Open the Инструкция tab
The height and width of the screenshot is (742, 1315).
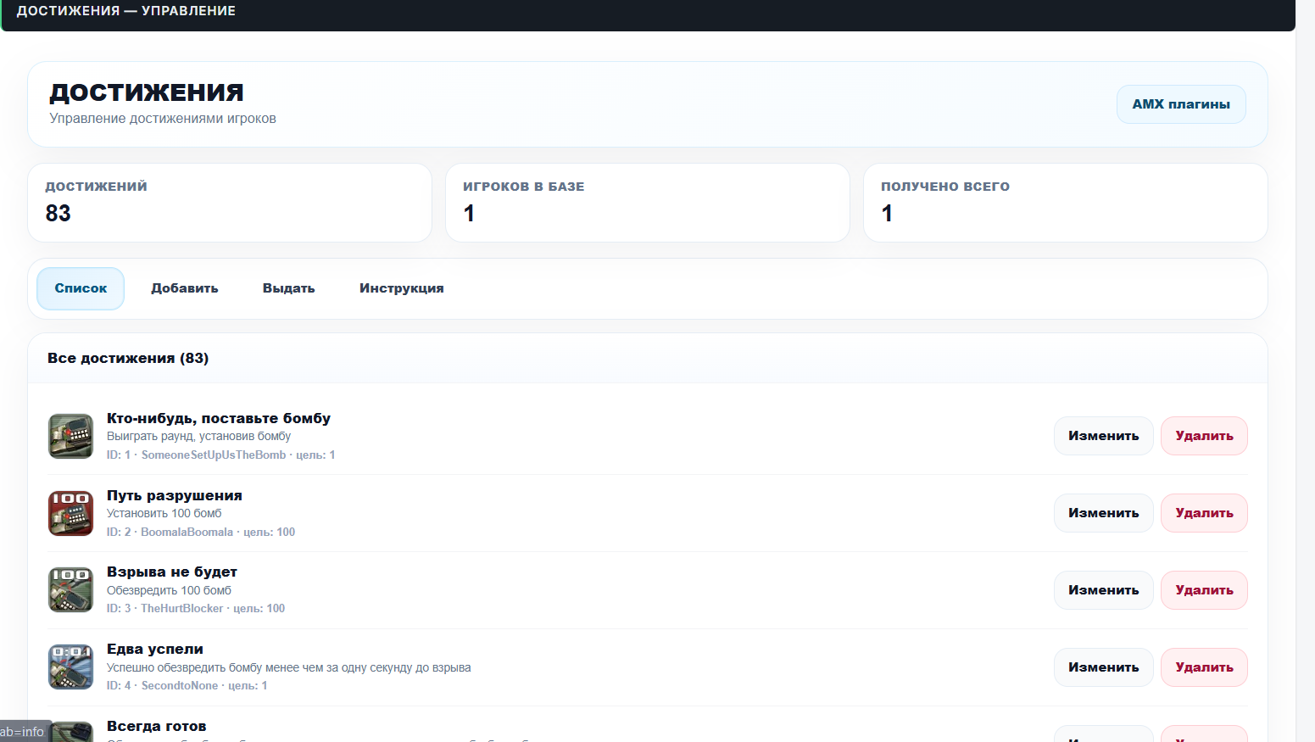[x=402, y=288]
